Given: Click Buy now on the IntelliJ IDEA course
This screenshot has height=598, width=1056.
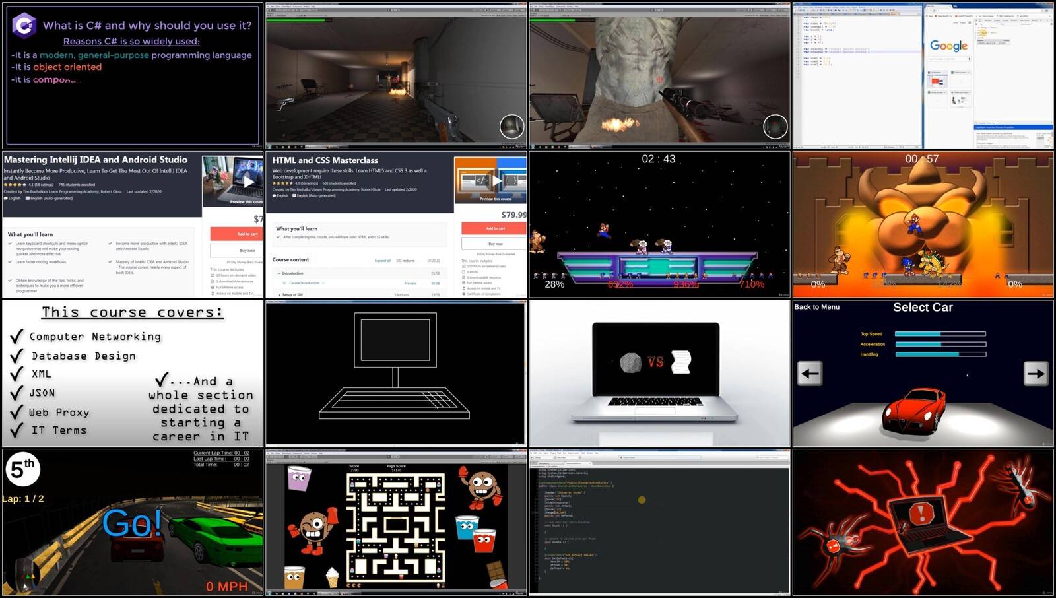Looking at the screenshot, I should (x=237, y=251).
